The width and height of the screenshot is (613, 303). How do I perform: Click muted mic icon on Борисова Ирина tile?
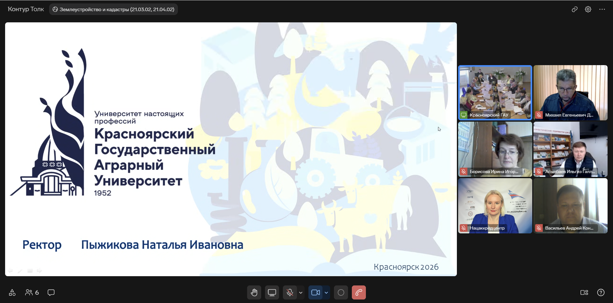(x=464, y=171)
